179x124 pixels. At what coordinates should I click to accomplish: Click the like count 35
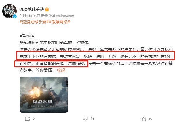[x=150, y=119]
